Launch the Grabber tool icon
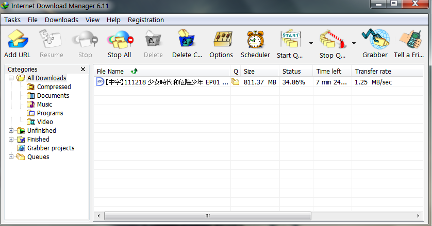 click(375, 39)
